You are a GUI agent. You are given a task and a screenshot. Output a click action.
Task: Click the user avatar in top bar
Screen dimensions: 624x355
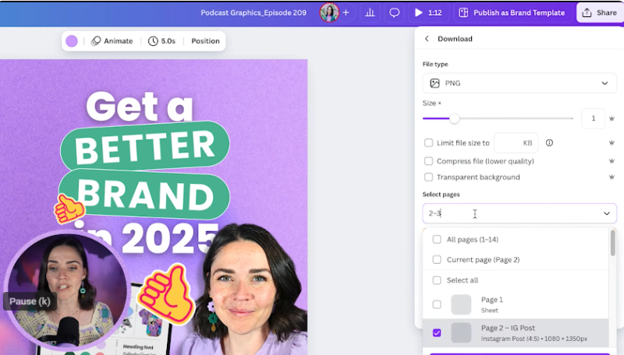329,12
